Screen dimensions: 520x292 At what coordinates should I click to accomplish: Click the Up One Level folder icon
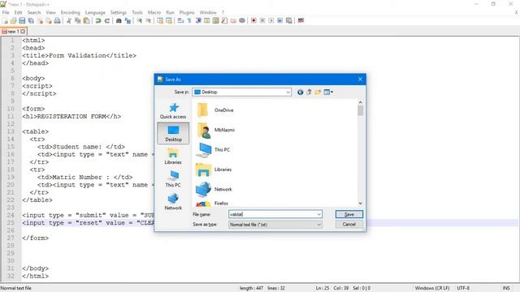coord(309,92)
